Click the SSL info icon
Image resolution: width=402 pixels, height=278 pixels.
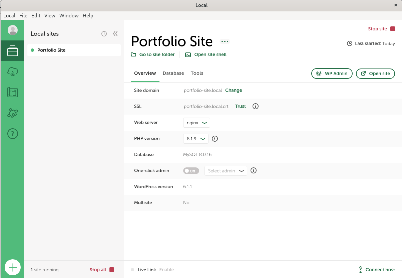coord(256,106)
